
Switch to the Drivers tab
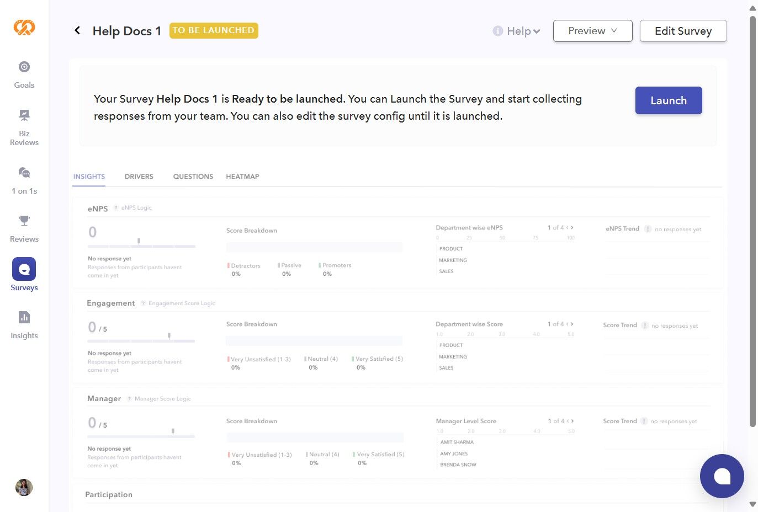(x=139, y=177)
